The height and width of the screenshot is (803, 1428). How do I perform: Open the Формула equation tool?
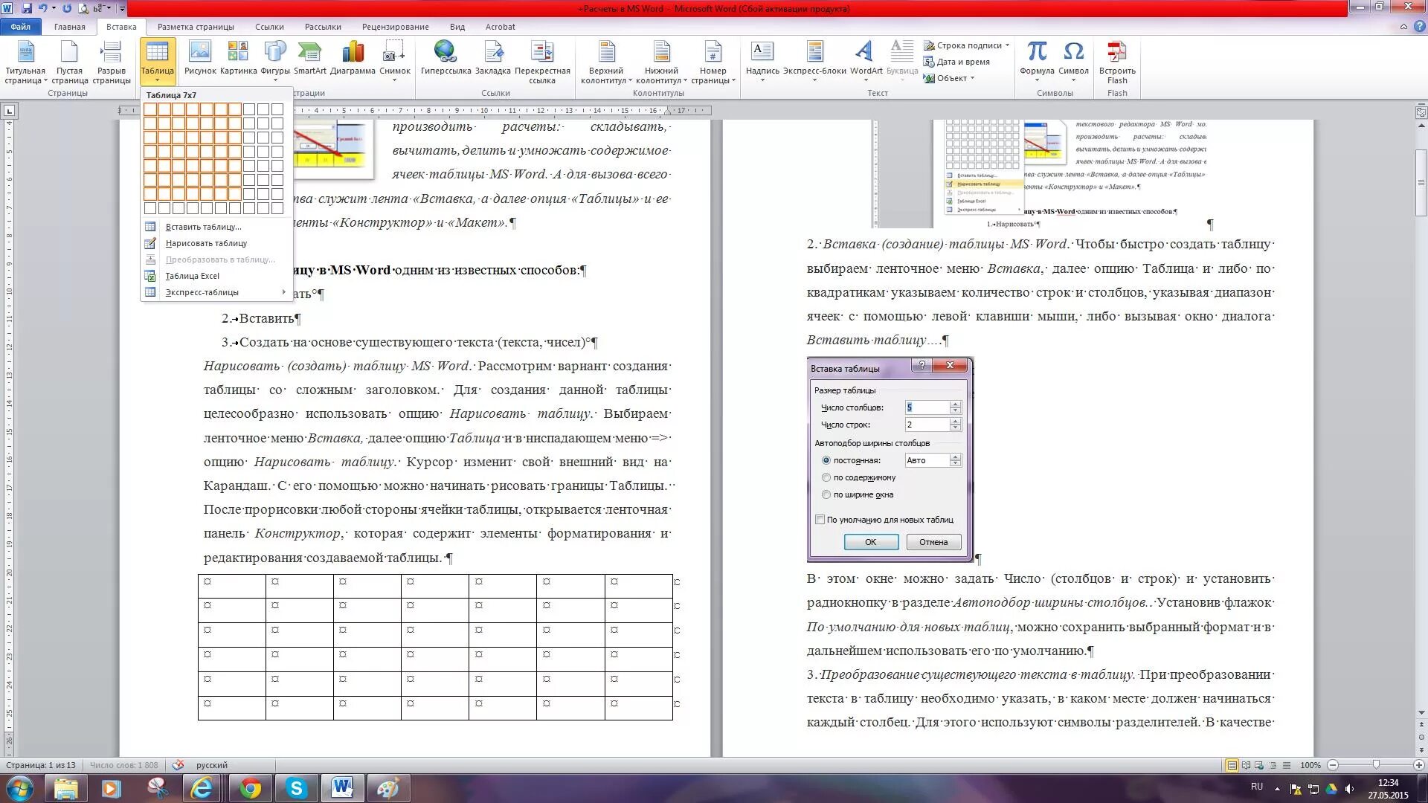pyautogui.click(x=1037, y=58)
